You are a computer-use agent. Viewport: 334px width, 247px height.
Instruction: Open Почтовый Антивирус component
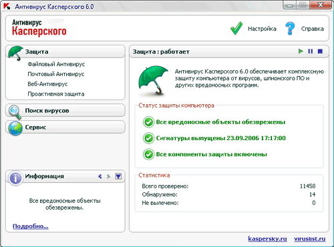[x=56, y=74]
